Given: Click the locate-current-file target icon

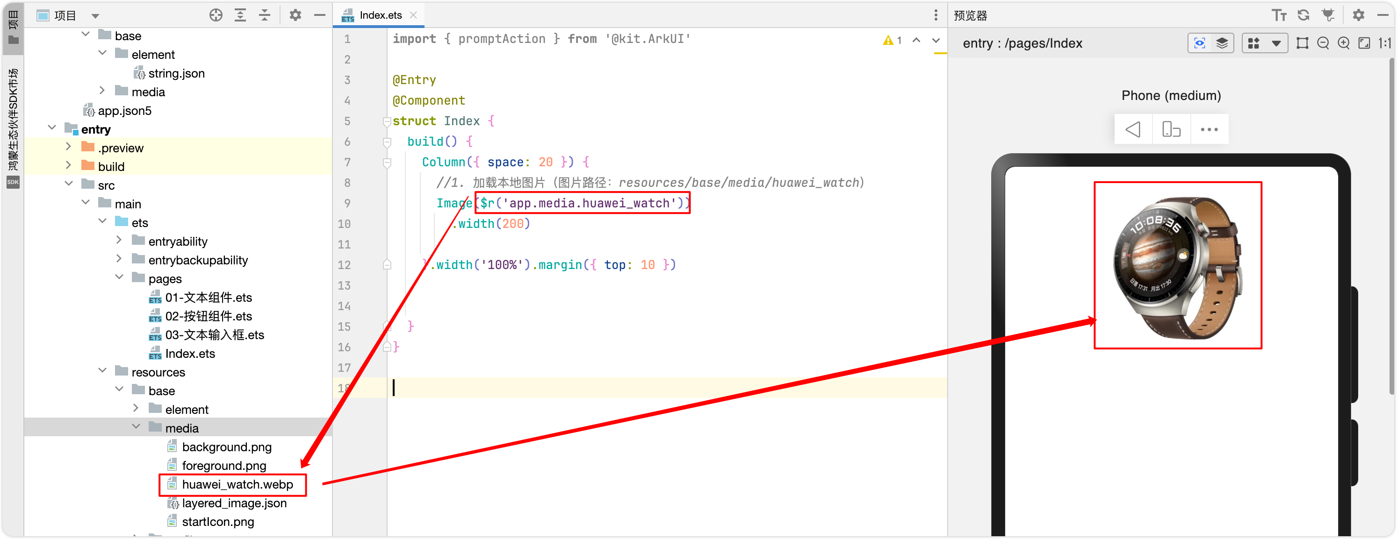Looking at the screenshot, I should click(x=216, y=15).
